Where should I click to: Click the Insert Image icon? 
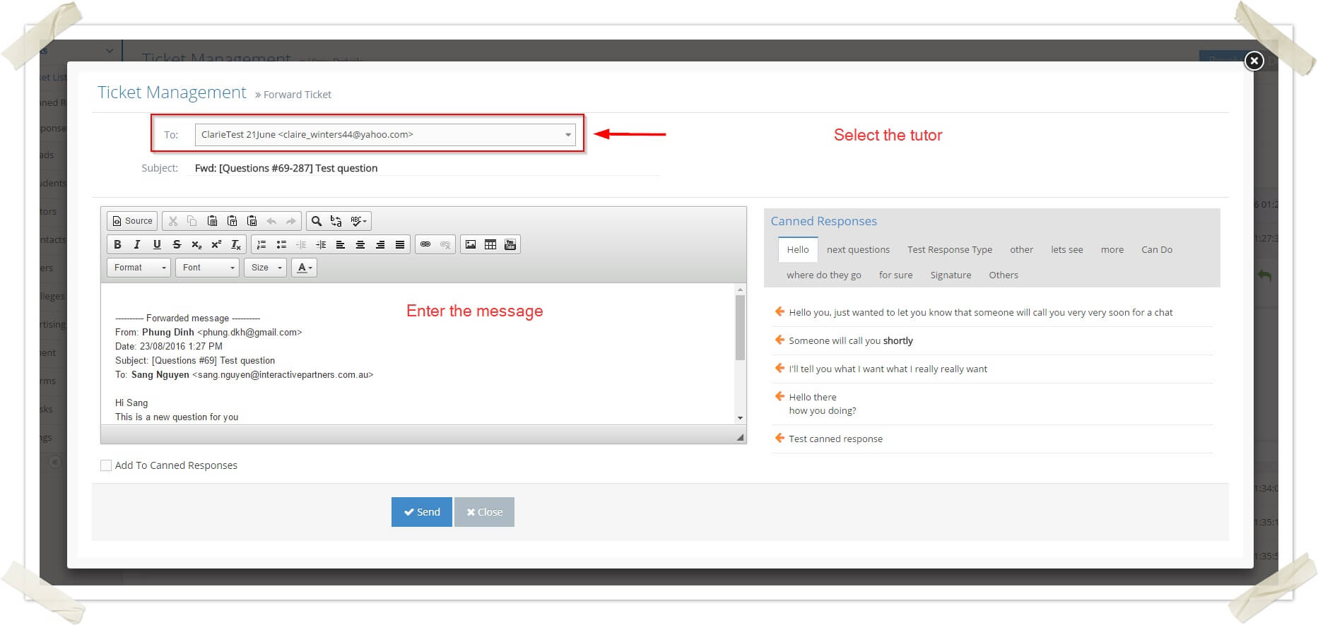(471, 244)
